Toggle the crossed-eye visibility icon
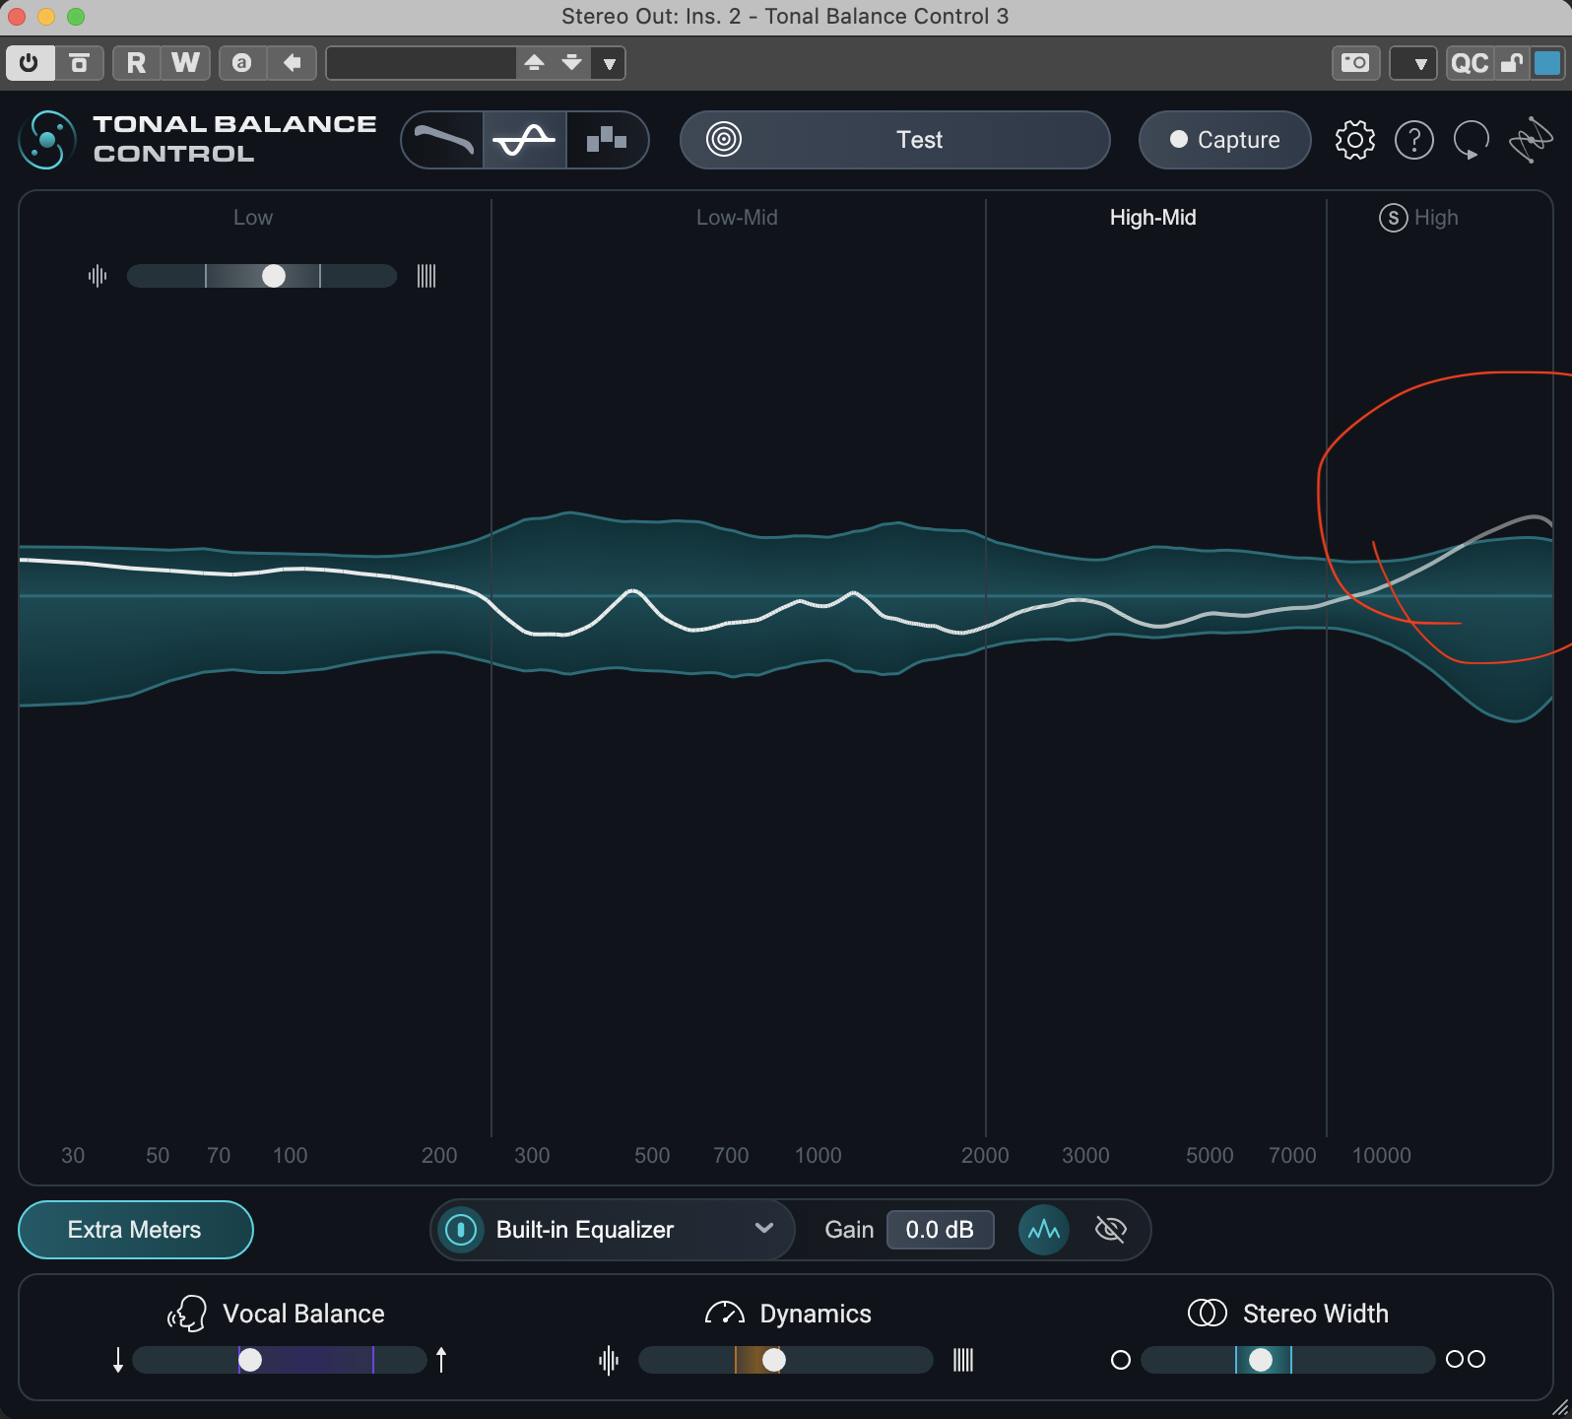This screenshot has width=1572, height=1419. coord(1110,1230)
